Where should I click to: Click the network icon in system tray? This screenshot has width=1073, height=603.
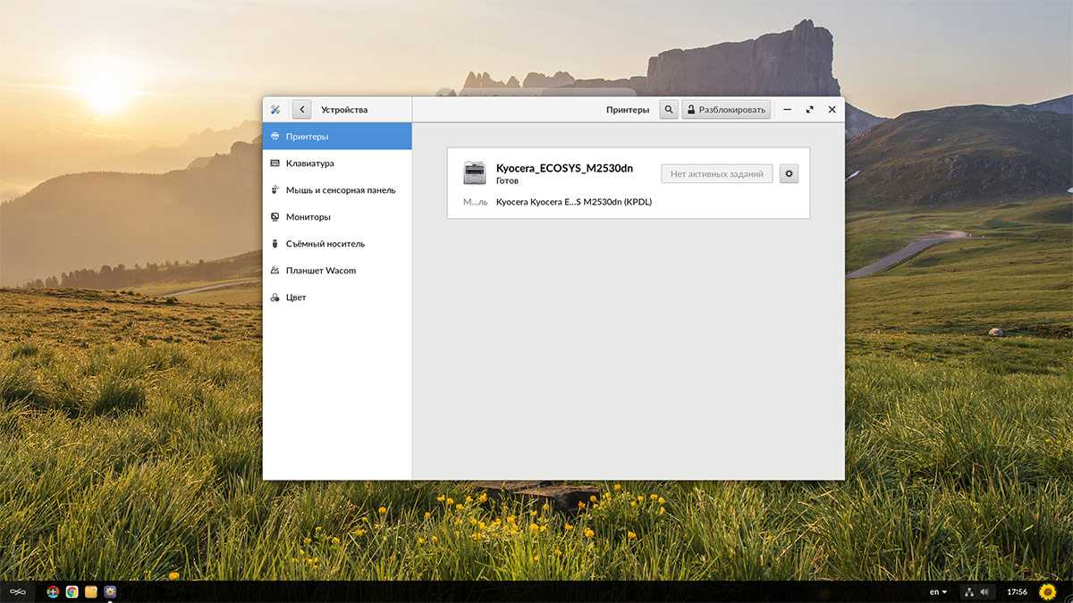tap(969, 591)
